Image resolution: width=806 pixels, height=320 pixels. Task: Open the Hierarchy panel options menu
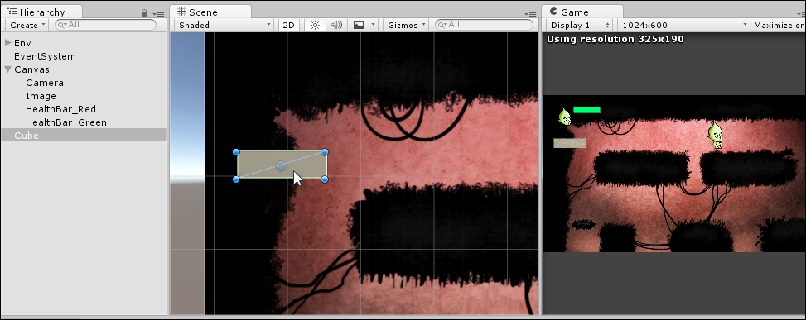(159, 14)
